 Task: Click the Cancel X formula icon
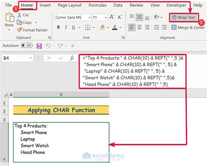(49, 58)
